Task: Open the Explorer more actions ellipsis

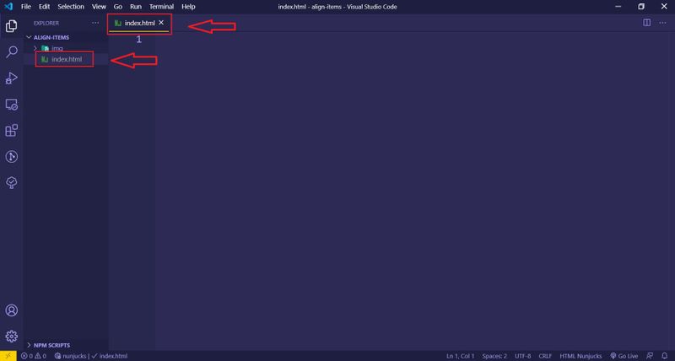Action: 95,24
